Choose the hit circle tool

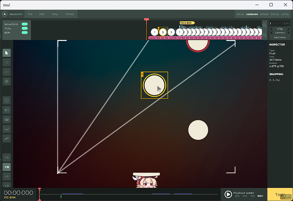7,62
